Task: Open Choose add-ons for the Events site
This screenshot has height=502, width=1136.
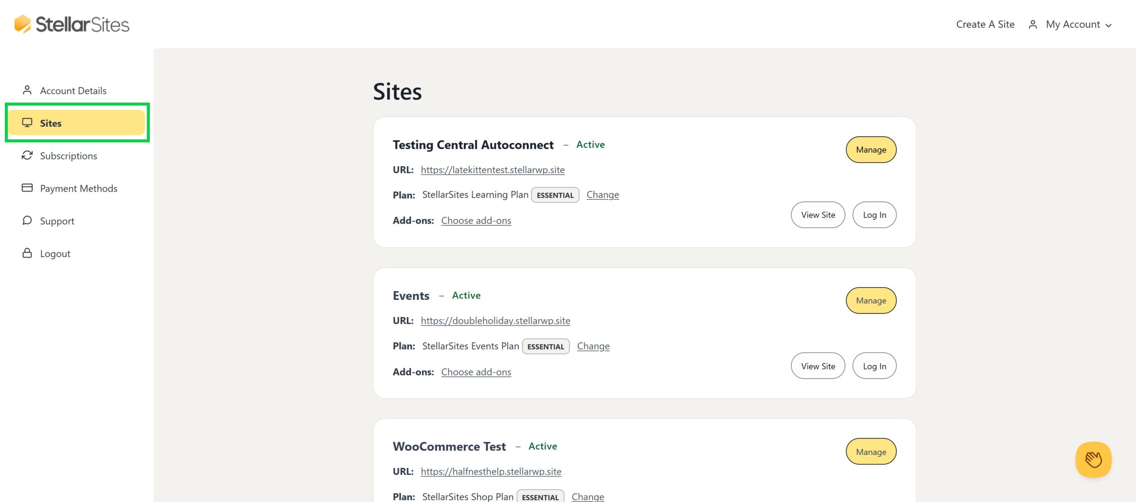Action: coord(476,372)
